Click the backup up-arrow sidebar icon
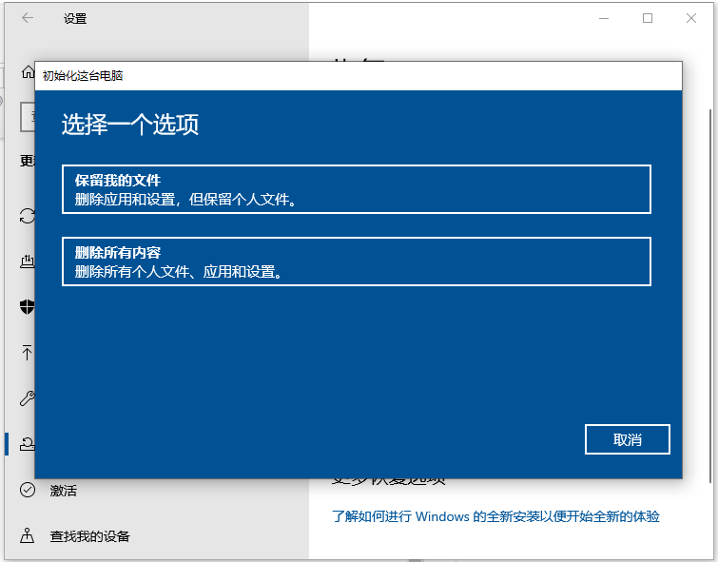 (x=27, y=352)
